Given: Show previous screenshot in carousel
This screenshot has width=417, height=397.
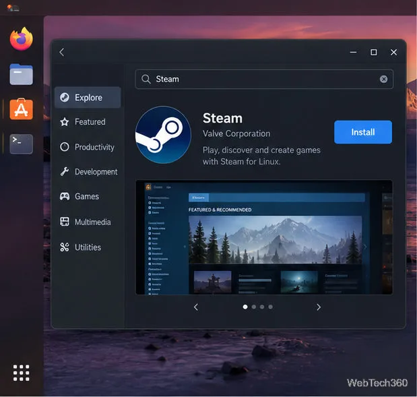Looking at the screenshot, I should click(x=196, y=307).
